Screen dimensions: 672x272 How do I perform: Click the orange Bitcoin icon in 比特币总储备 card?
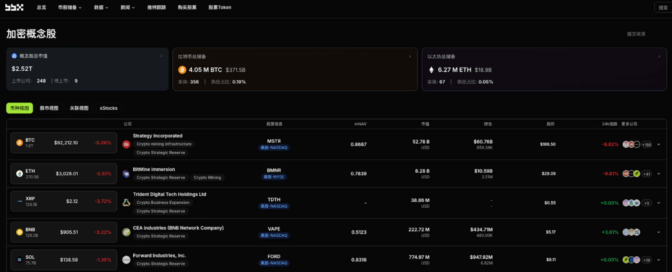[x=182, y=70]
